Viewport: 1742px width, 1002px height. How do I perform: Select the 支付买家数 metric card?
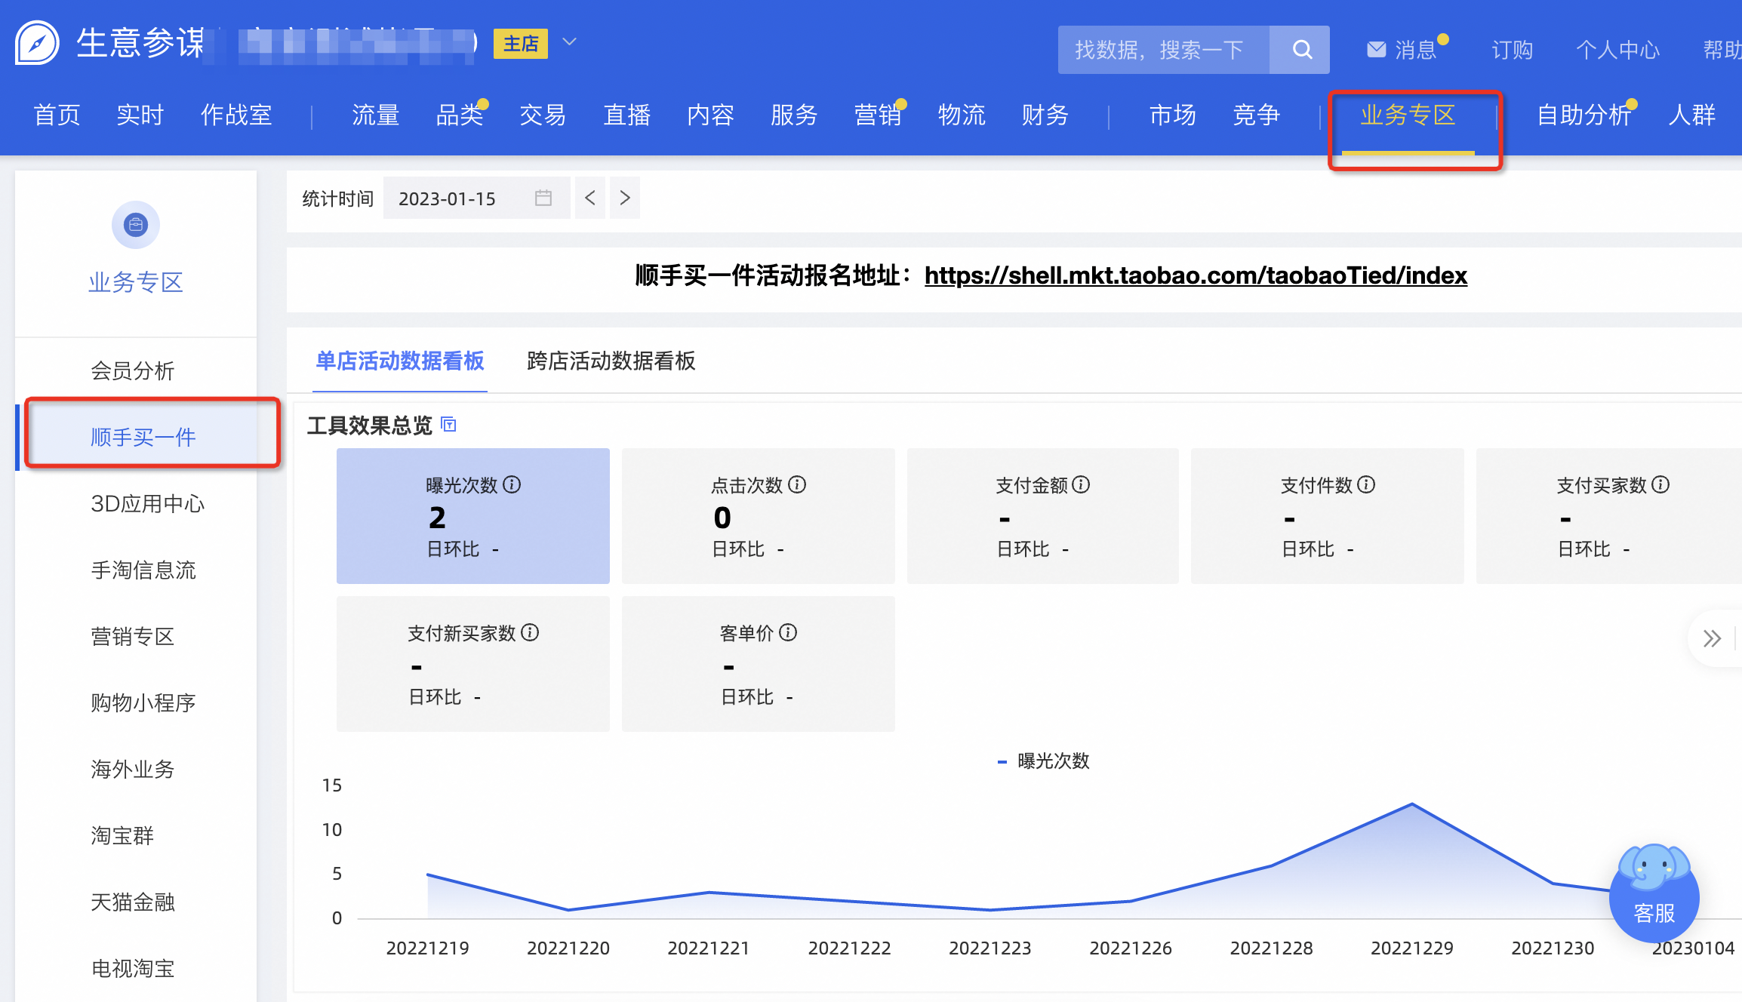point(1609,516)
